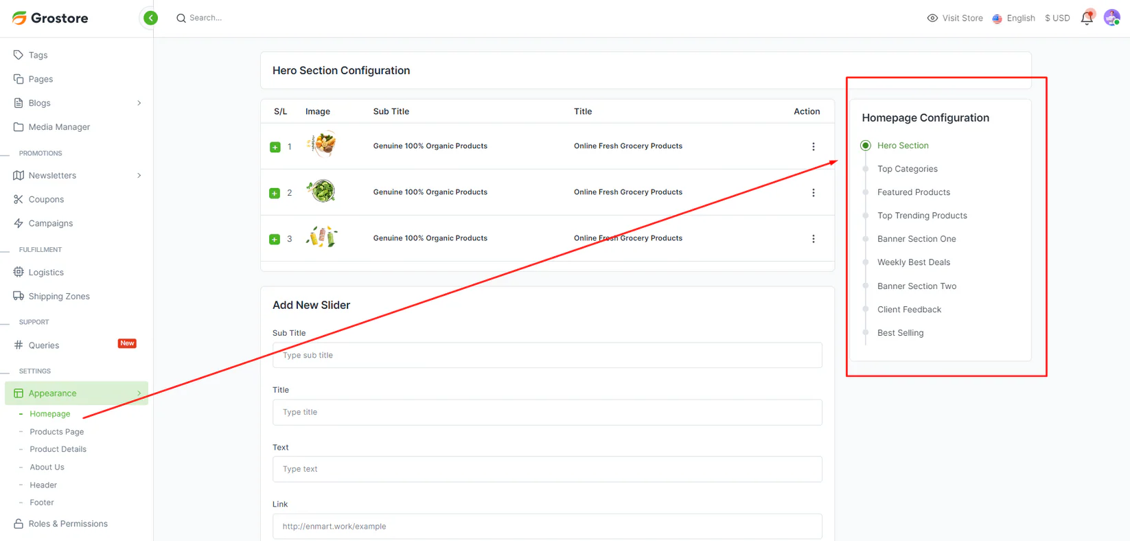Open action menu for slider row 1
The width and height of the screenshot is (1130, 541).
814,146
